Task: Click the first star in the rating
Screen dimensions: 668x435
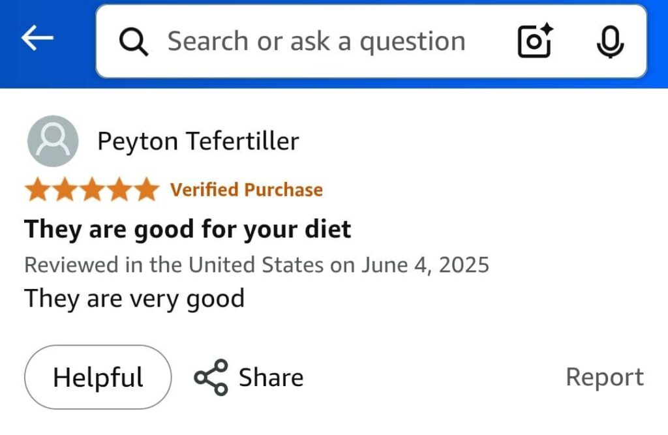Action: coord(38,190)
